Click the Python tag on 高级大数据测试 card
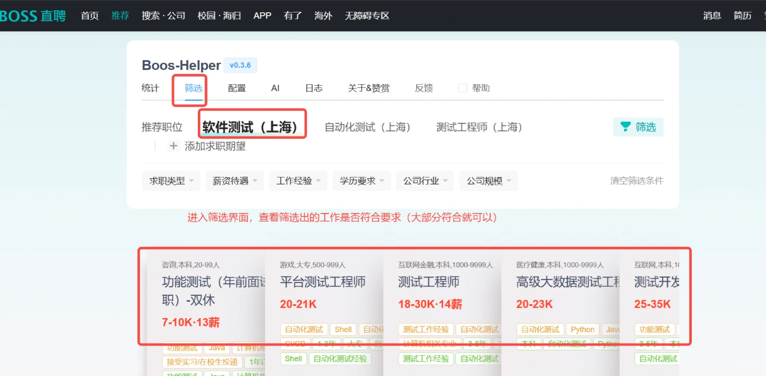766x376 pixels. pos(582,329)
